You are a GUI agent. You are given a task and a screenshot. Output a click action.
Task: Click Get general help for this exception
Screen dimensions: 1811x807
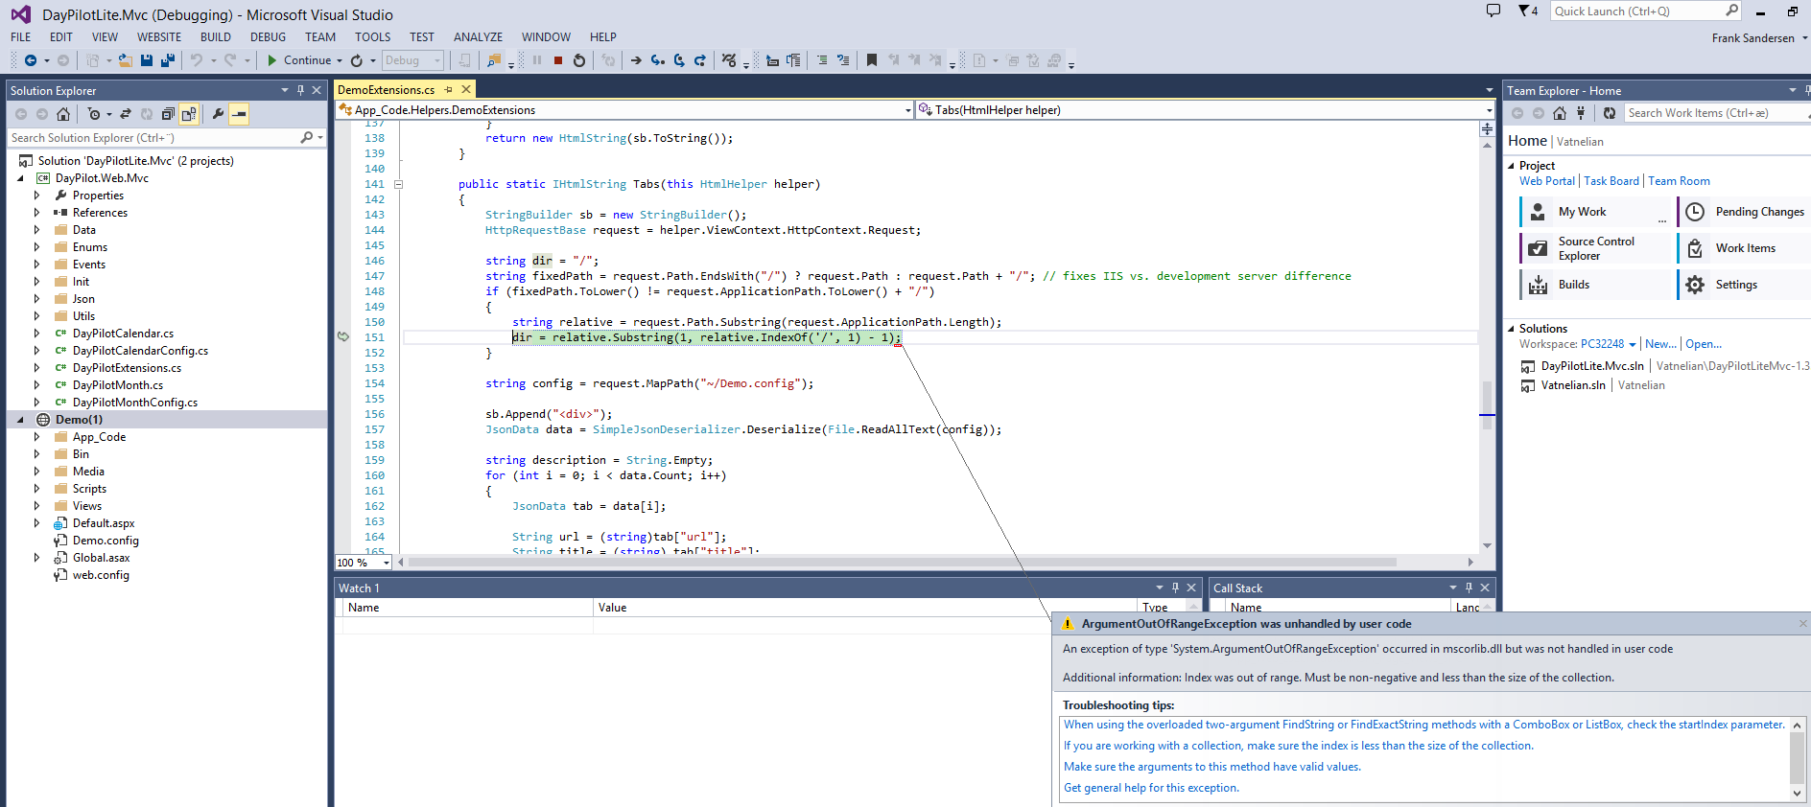pos(1151,788)
